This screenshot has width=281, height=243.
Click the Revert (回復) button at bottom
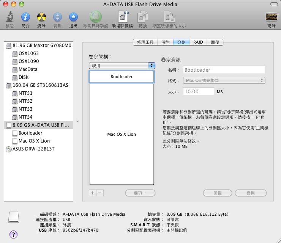[x=218, y=193]
